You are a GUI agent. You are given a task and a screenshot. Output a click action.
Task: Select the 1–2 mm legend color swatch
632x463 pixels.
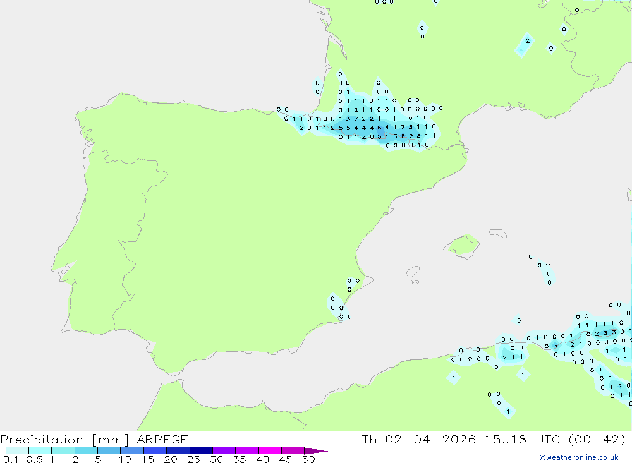click(x=63, y=450)
